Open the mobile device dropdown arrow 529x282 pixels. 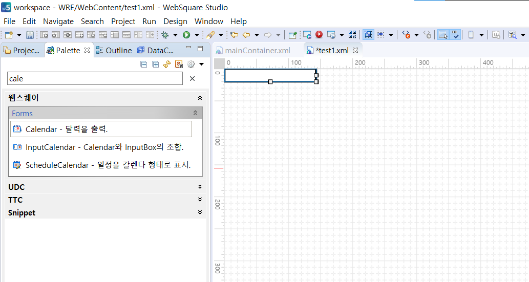481,35
